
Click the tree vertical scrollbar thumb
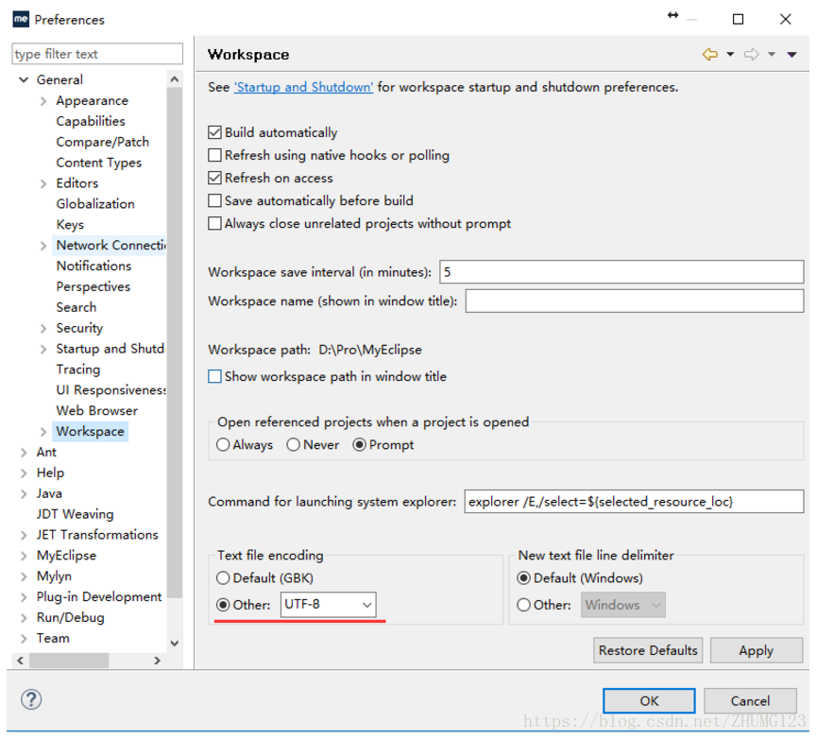pos(175,343)
